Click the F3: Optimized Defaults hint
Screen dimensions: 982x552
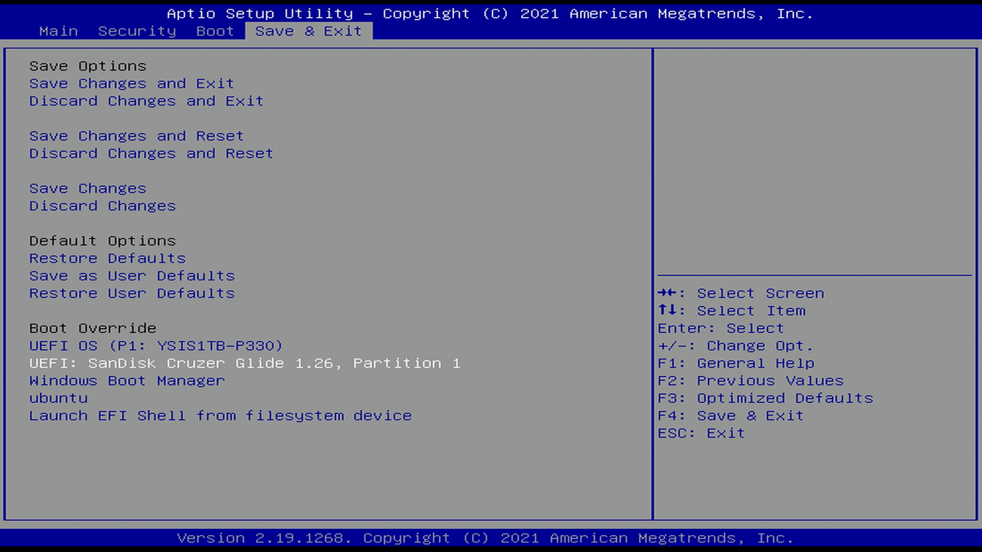click(x=766, y=398)
